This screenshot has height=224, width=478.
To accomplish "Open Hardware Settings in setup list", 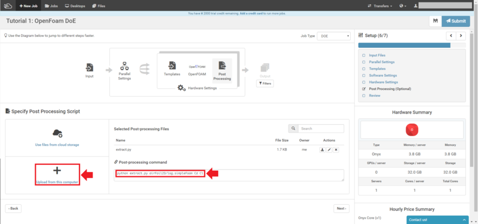I will (384, 82).
